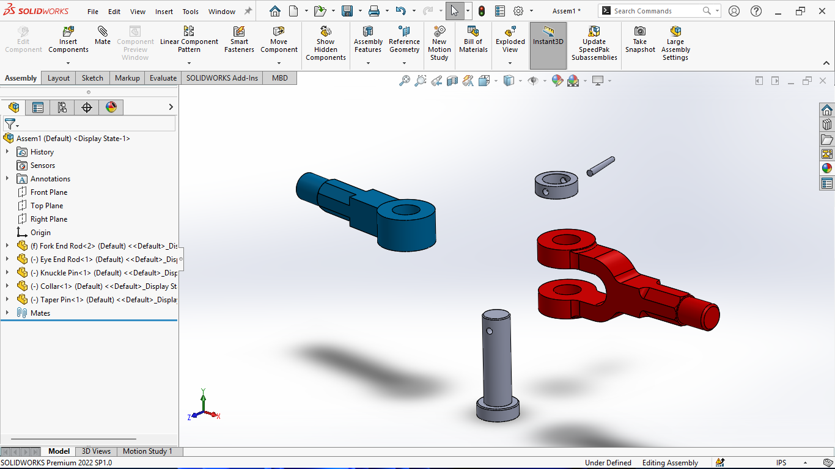Screen dimensions: 835x469
Task: Expand the Mates folder
Action: 7,313
